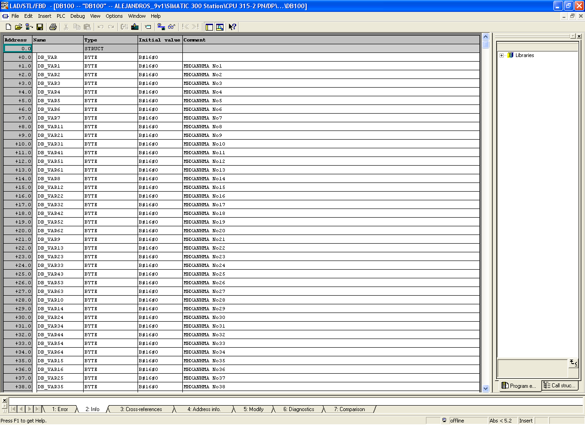Expand the Libraries tree node
The width and height of the screenshot is (585, 438).
pyautogui.click(x=502, y=56)
